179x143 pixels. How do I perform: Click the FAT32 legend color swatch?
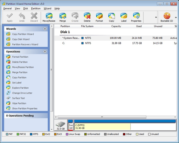click(18, 134)
